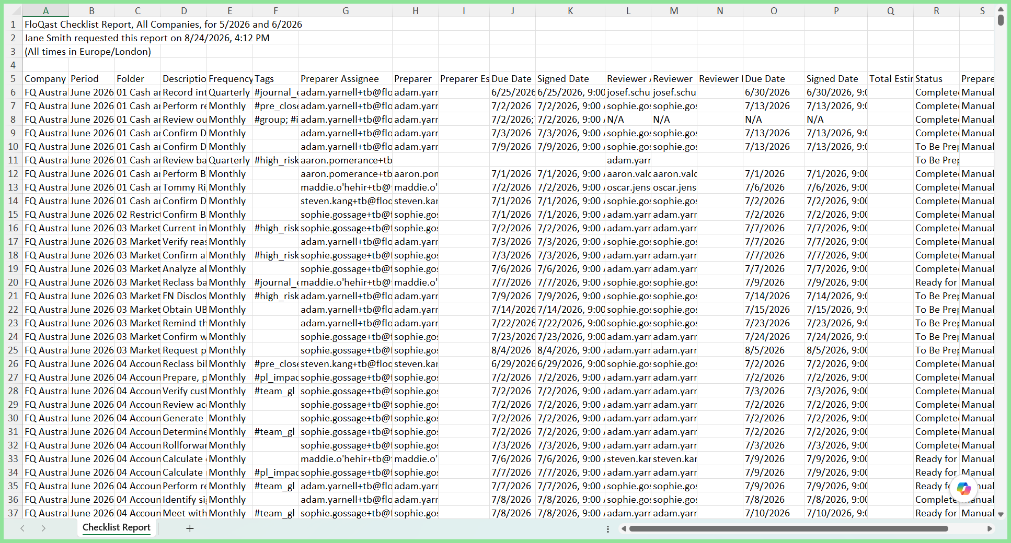Screen dimensions: 1011x543
Task: Click 'maddie.o'hehir+tb@' cell in row 13
Action: pyautogui.click(x=346, y=187)
